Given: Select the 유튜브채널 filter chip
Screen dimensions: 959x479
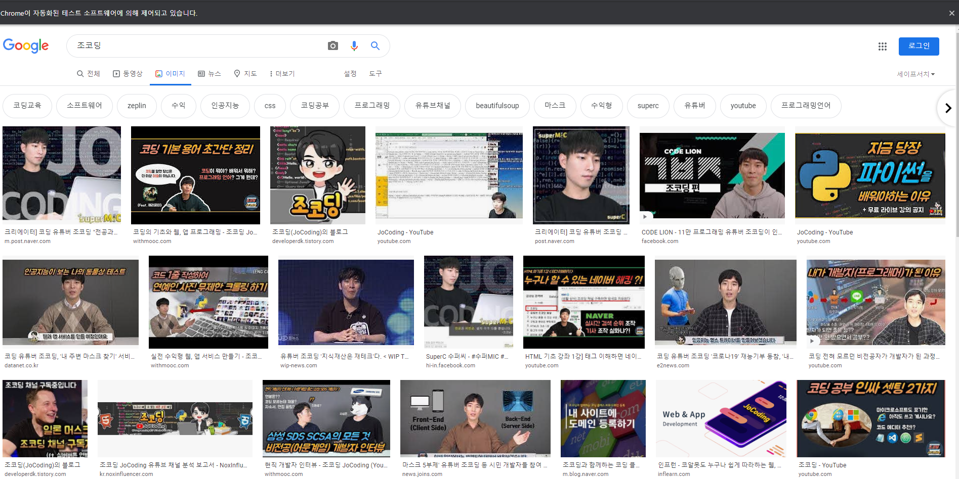Looking at the screenshot, I should click(x=433, y=106).
